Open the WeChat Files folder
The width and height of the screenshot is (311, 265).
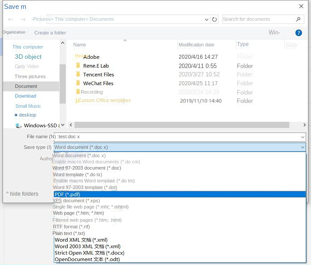tap(98, 83)
